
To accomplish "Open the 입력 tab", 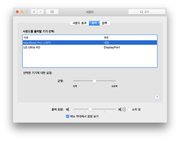I will [x=104, y=23].
